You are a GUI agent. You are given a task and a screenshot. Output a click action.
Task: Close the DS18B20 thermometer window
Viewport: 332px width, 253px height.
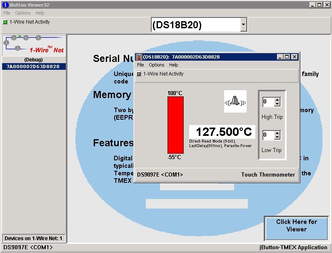point(295,57)
